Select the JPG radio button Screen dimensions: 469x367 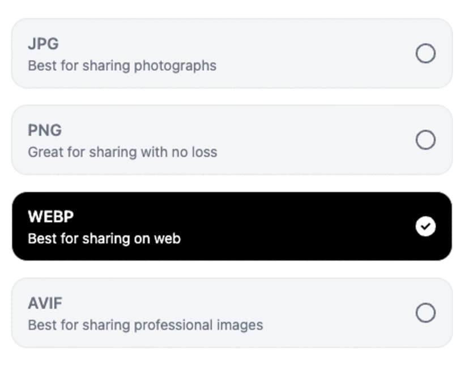pyautogui.click(x=425, y=53)
